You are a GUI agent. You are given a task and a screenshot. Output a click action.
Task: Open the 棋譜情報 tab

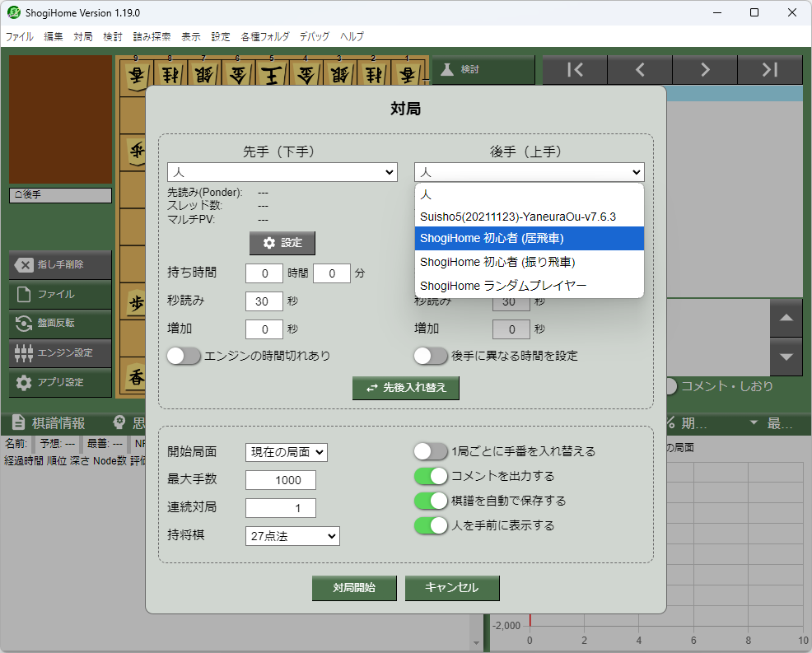tap(49, 423)
